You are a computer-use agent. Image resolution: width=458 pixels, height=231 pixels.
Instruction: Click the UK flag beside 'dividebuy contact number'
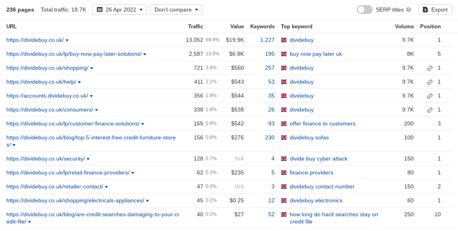[x=284, y=187]
